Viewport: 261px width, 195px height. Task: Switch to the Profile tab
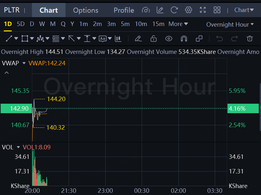[124, 10]
